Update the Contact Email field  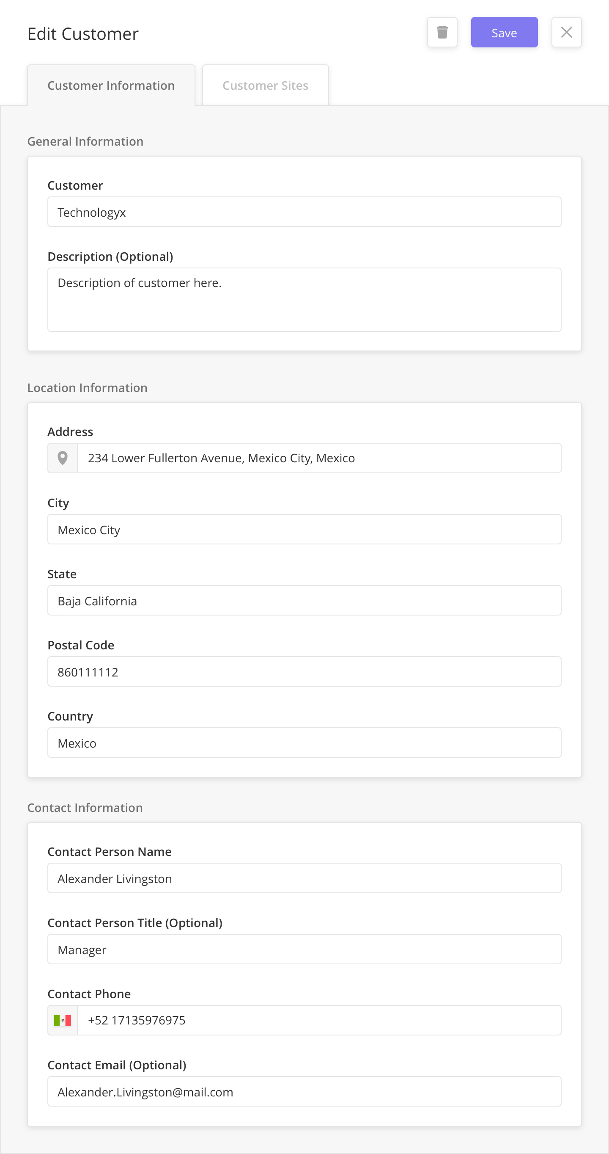pyautogui.click(x=304, y=1091)
